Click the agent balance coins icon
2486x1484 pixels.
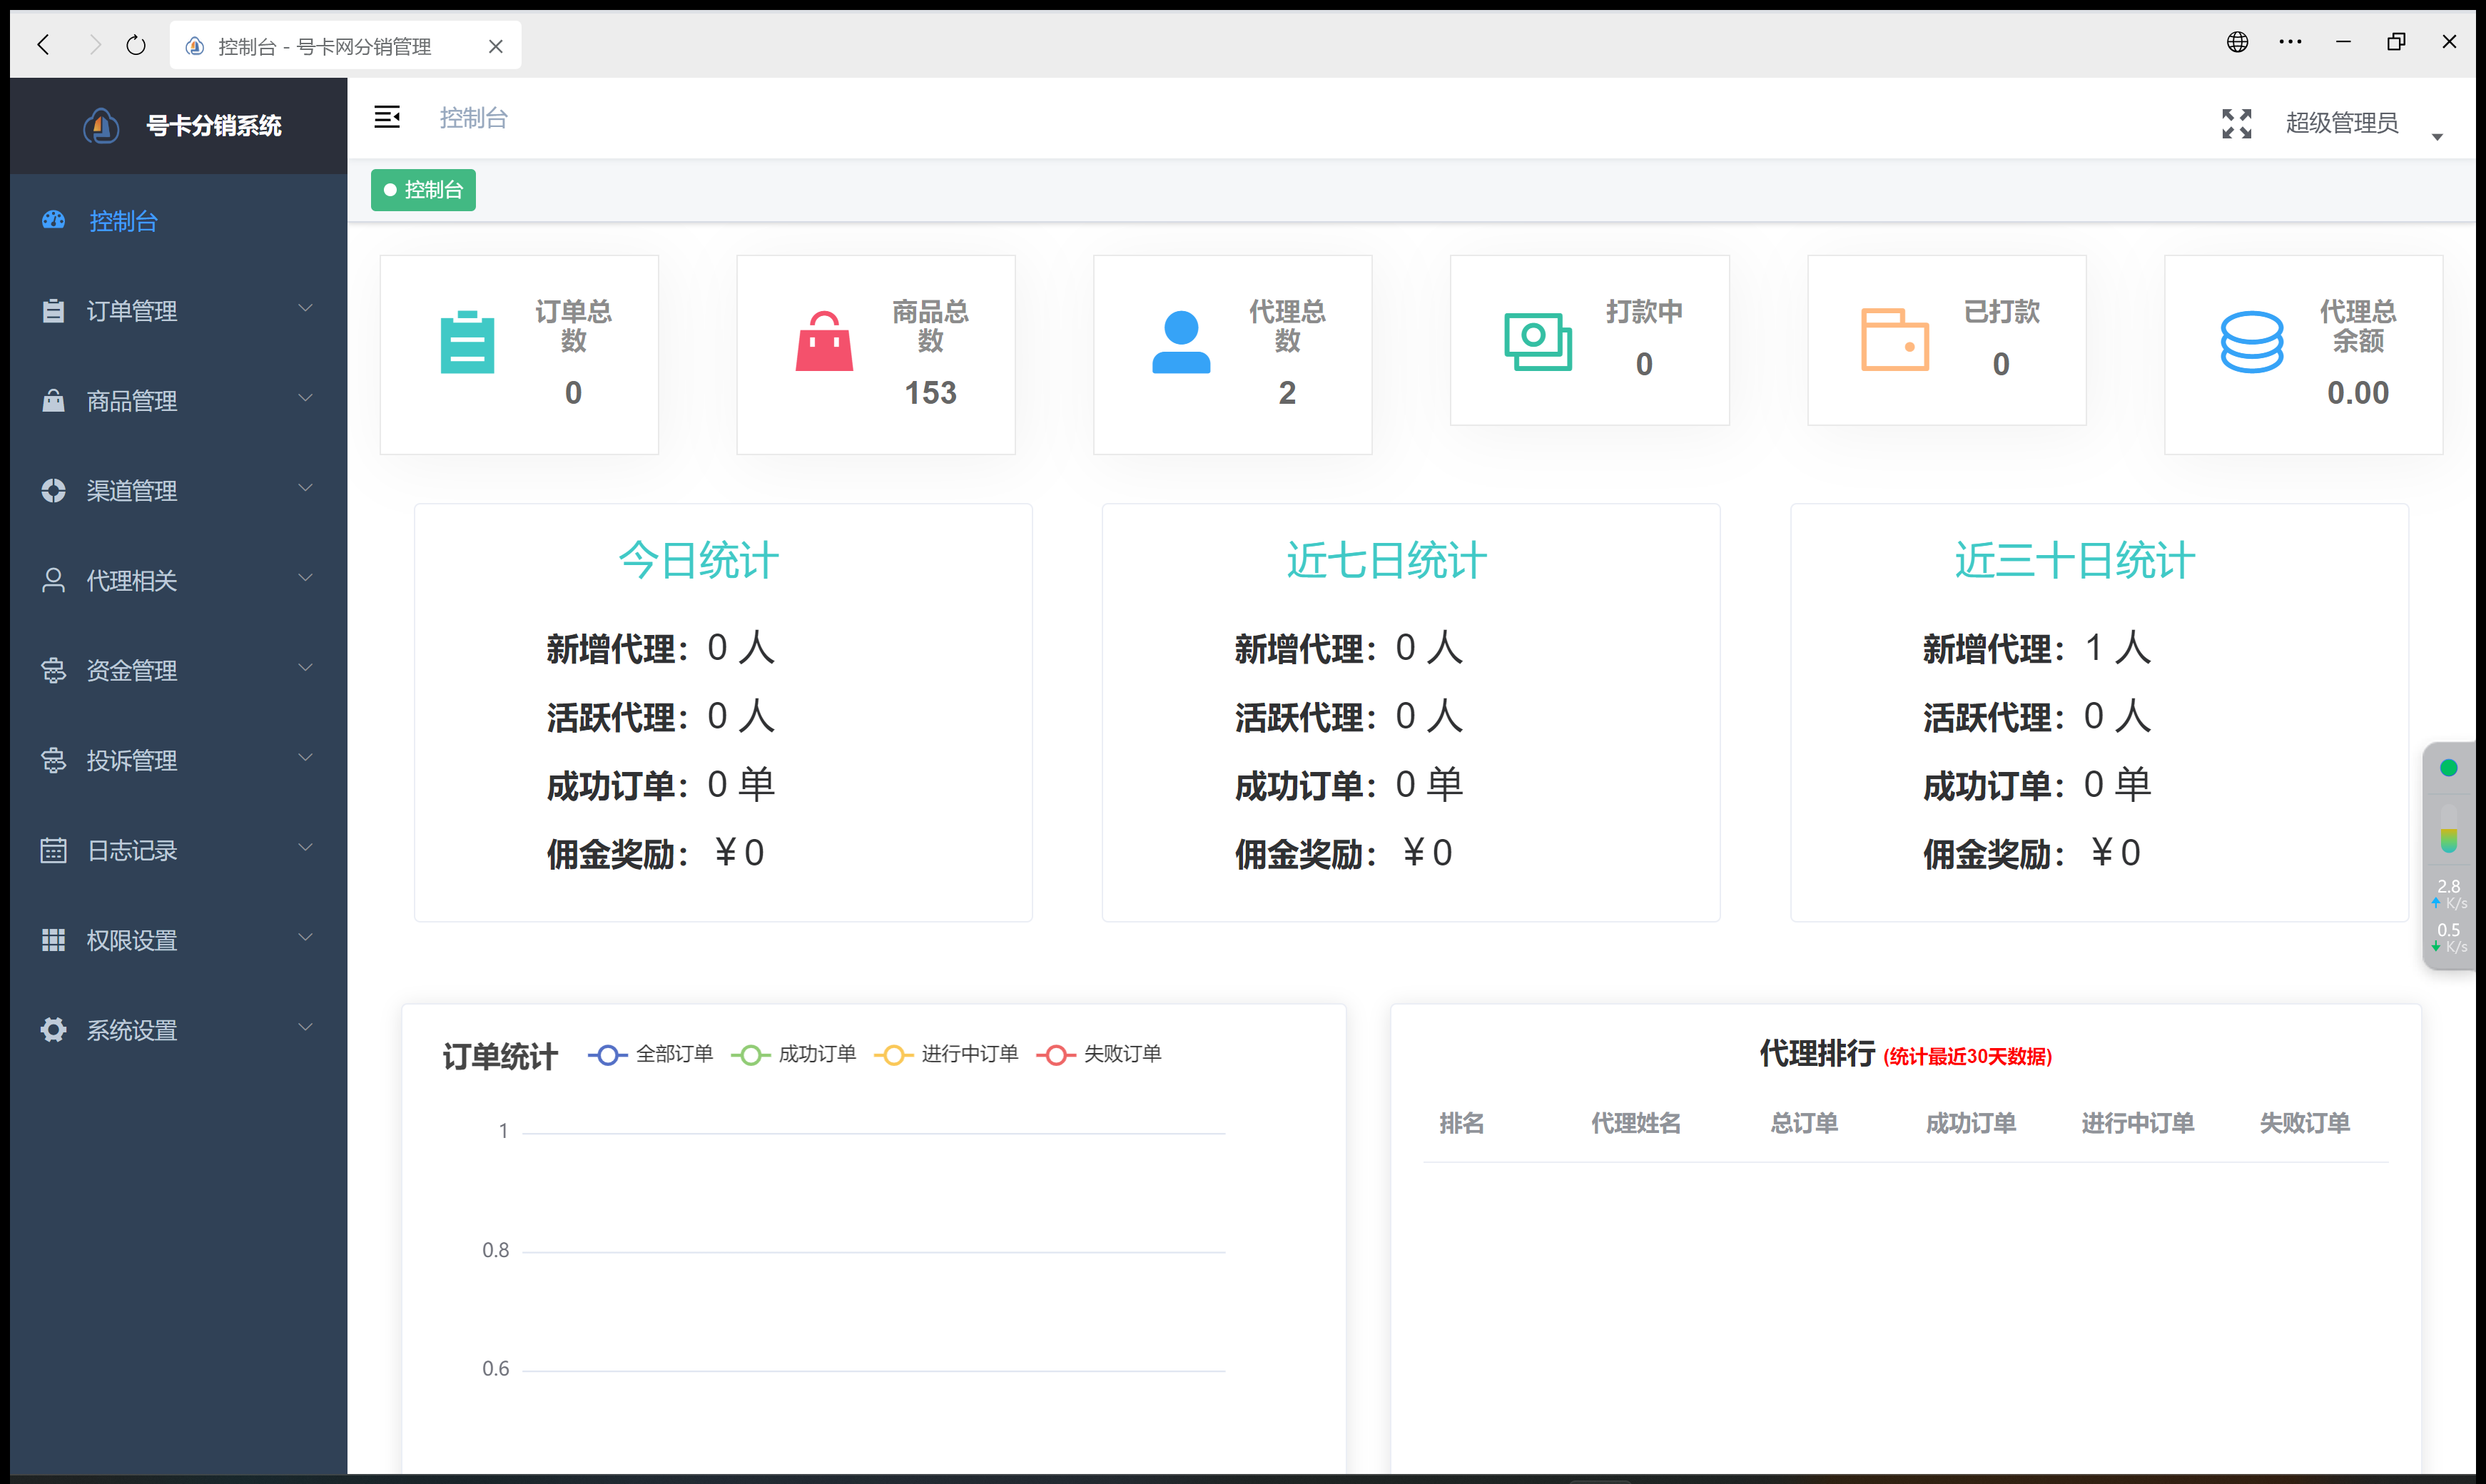[x=2251, y=343]
